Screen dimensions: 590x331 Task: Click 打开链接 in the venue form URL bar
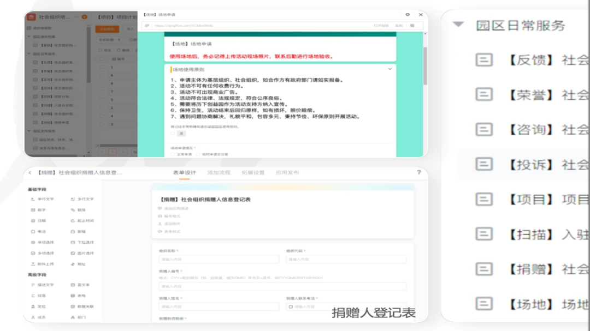click(381, 26)
